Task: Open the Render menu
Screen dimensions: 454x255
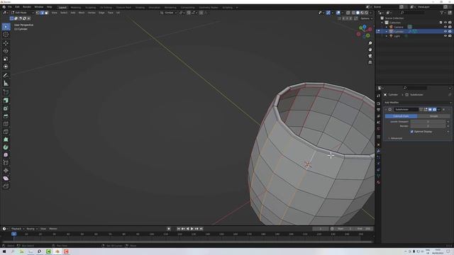Action: point(27,7)
